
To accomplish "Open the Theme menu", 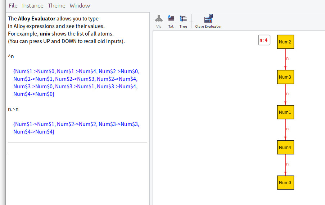I will click(57, 6).
